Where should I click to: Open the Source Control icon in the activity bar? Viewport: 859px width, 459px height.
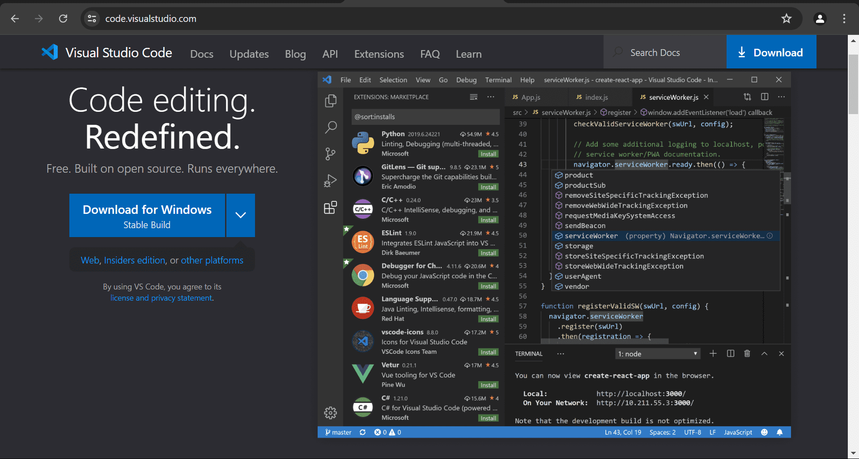pos(331,154)
